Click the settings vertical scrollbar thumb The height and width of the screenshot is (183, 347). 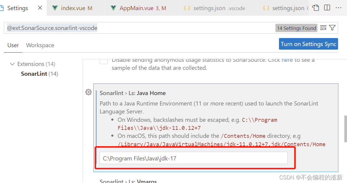click(346, 129)
